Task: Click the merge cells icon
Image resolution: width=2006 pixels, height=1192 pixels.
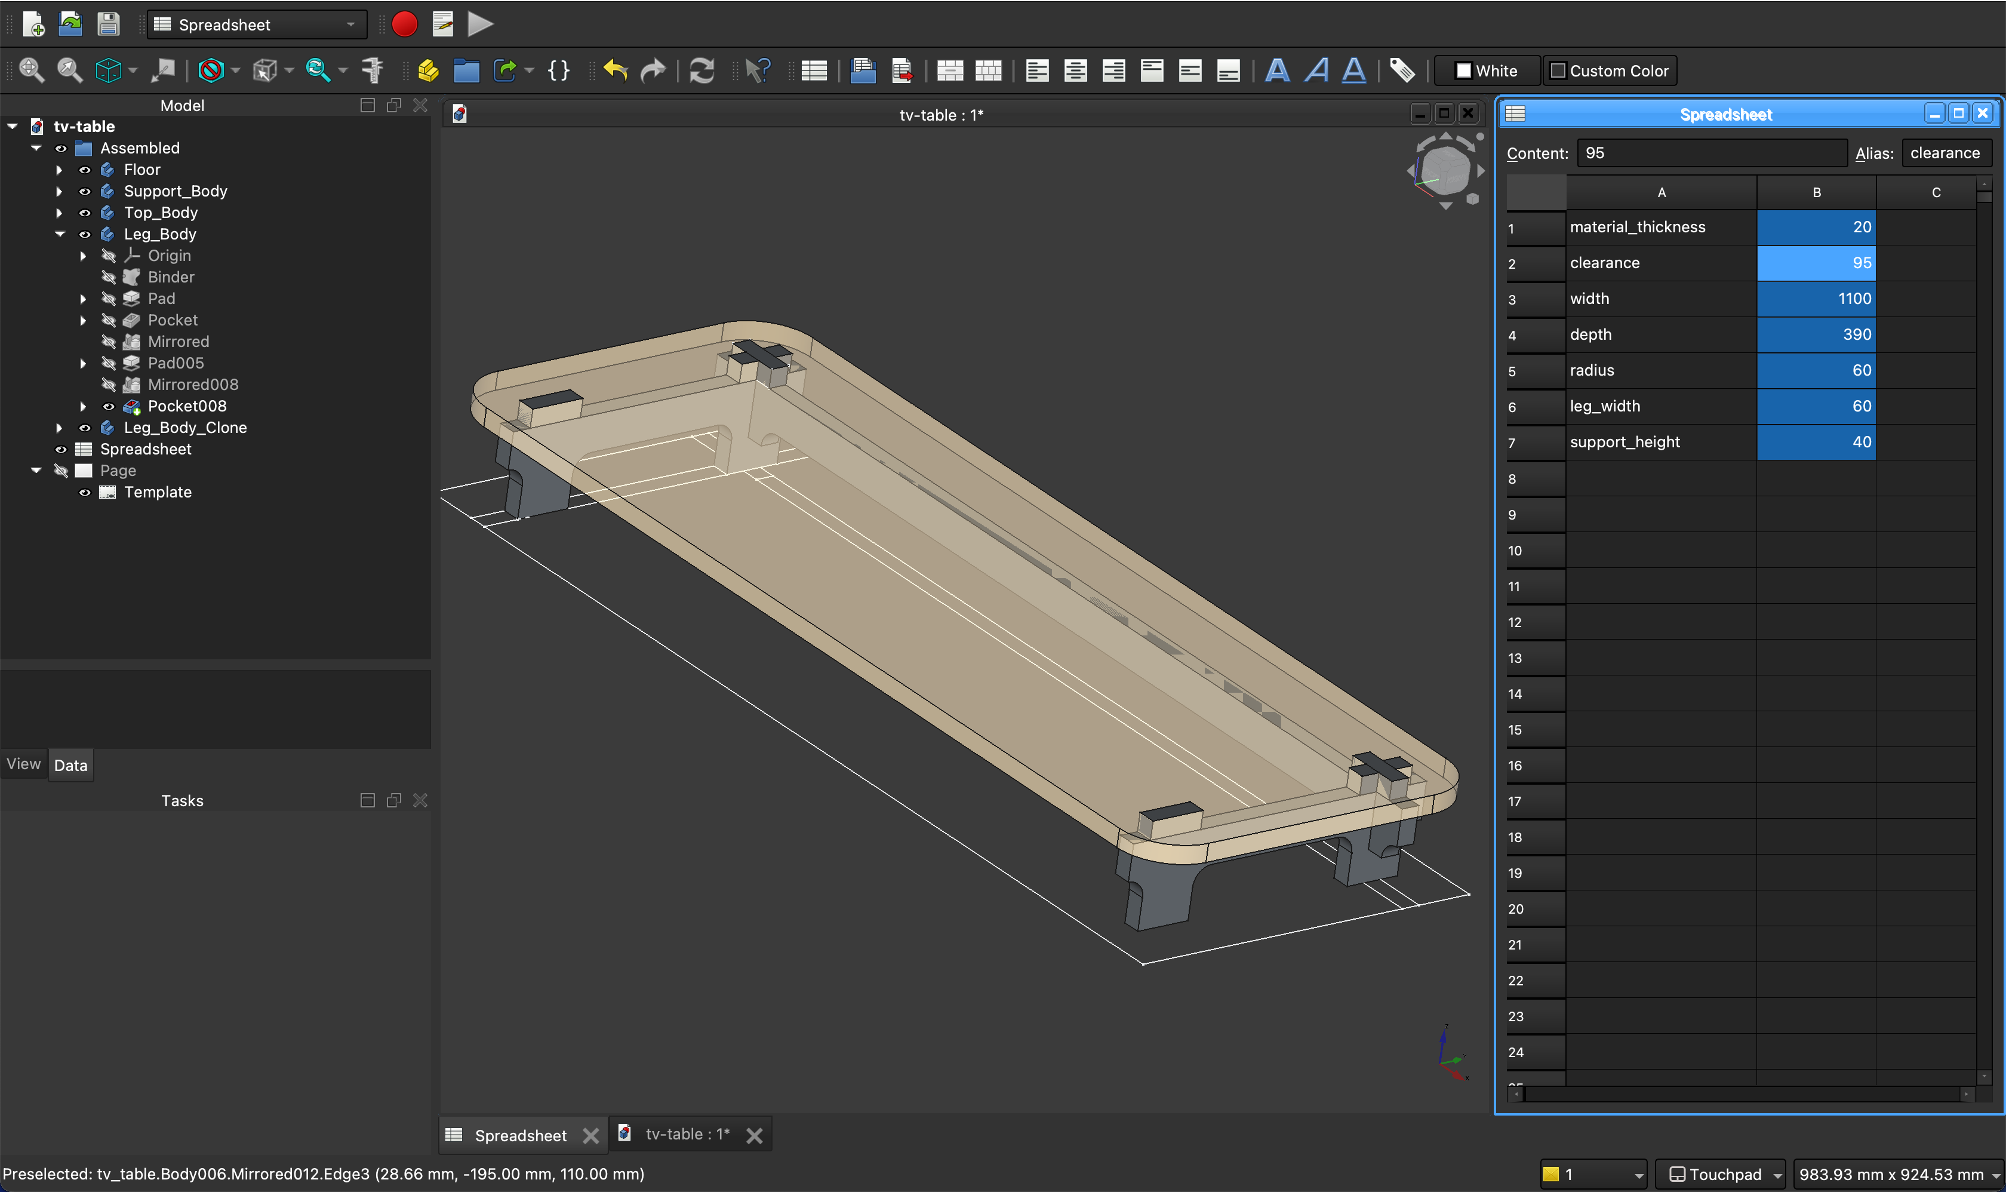Action: click(x=949, y=70)
